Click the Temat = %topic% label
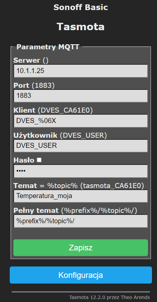 click(46, 185)
